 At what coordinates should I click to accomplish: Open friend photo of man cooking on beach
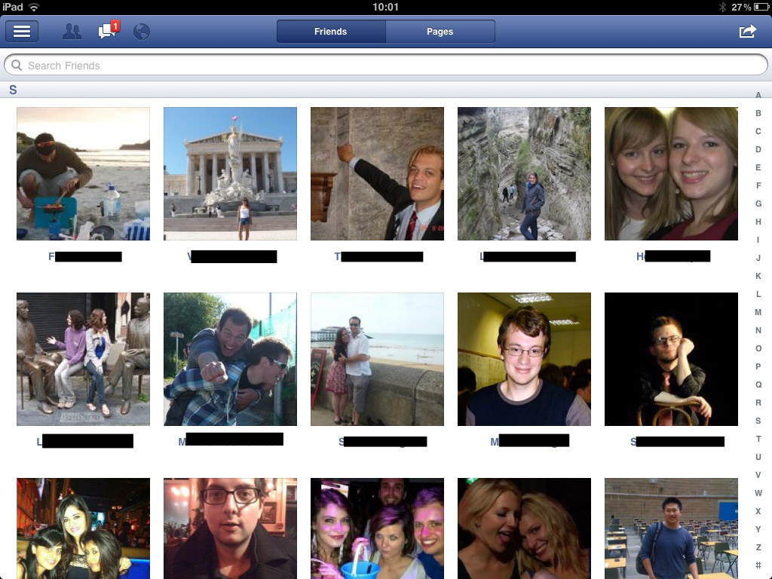click(x=83, y=174)
